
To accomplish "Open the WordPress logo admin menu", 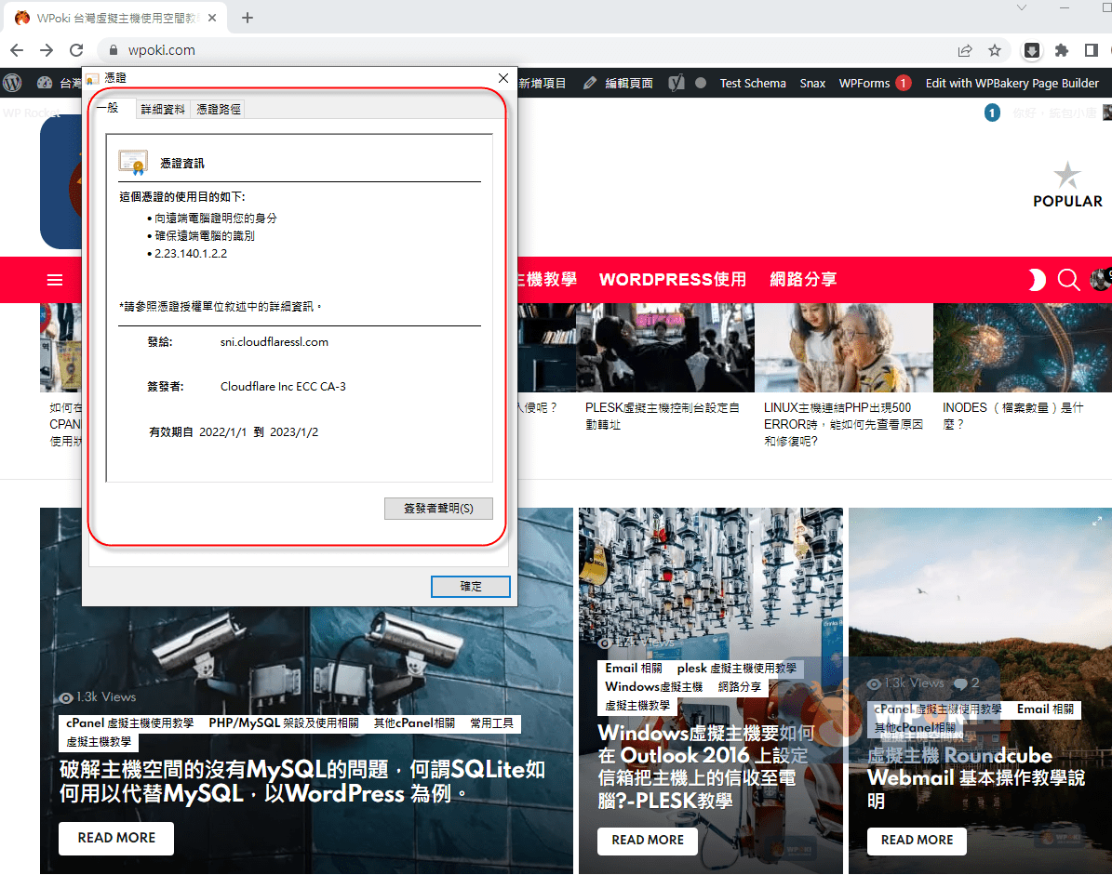I will (13, 83).
